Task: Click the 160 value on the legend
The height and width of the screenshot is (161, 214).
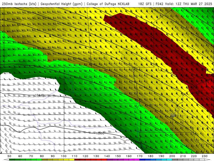Action: [129, 156]
